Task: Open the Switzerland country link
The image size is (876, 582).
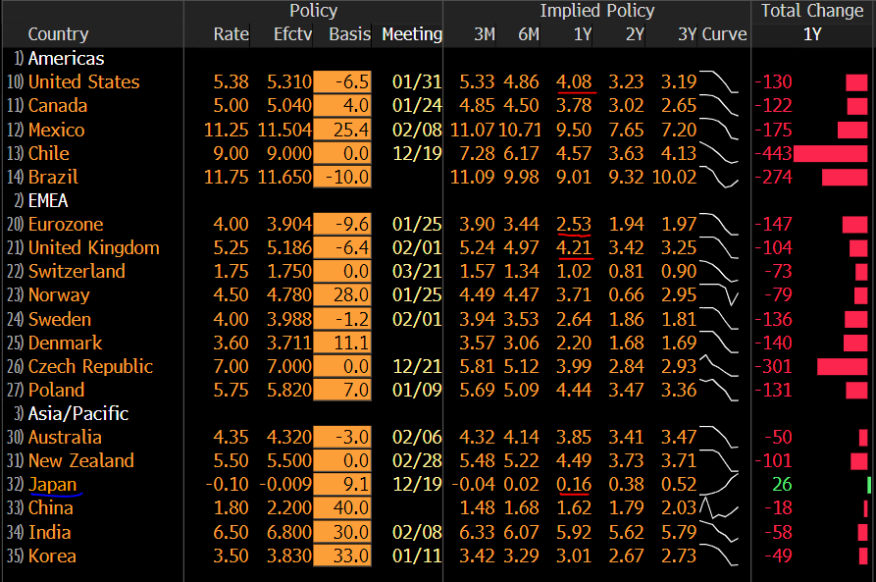Action: click(x=77, y=271)
